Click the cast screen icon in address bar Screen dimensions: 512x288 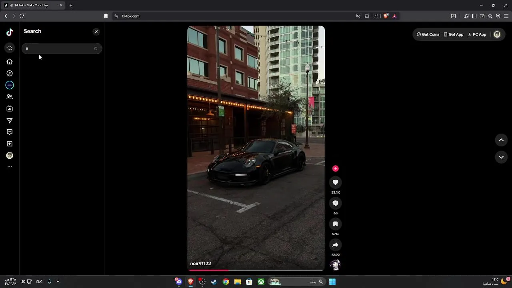(367, 16)
